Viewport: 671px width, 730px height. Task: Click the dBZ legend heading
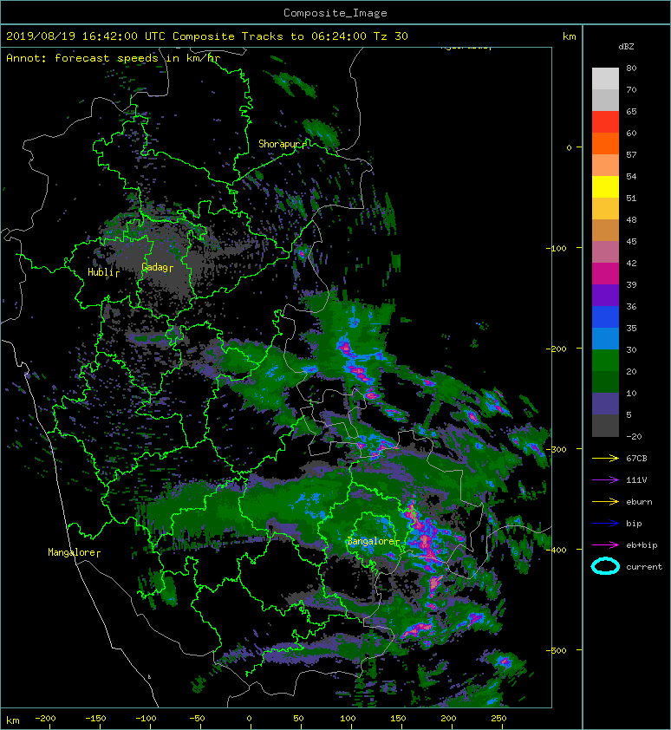(626, 47)
